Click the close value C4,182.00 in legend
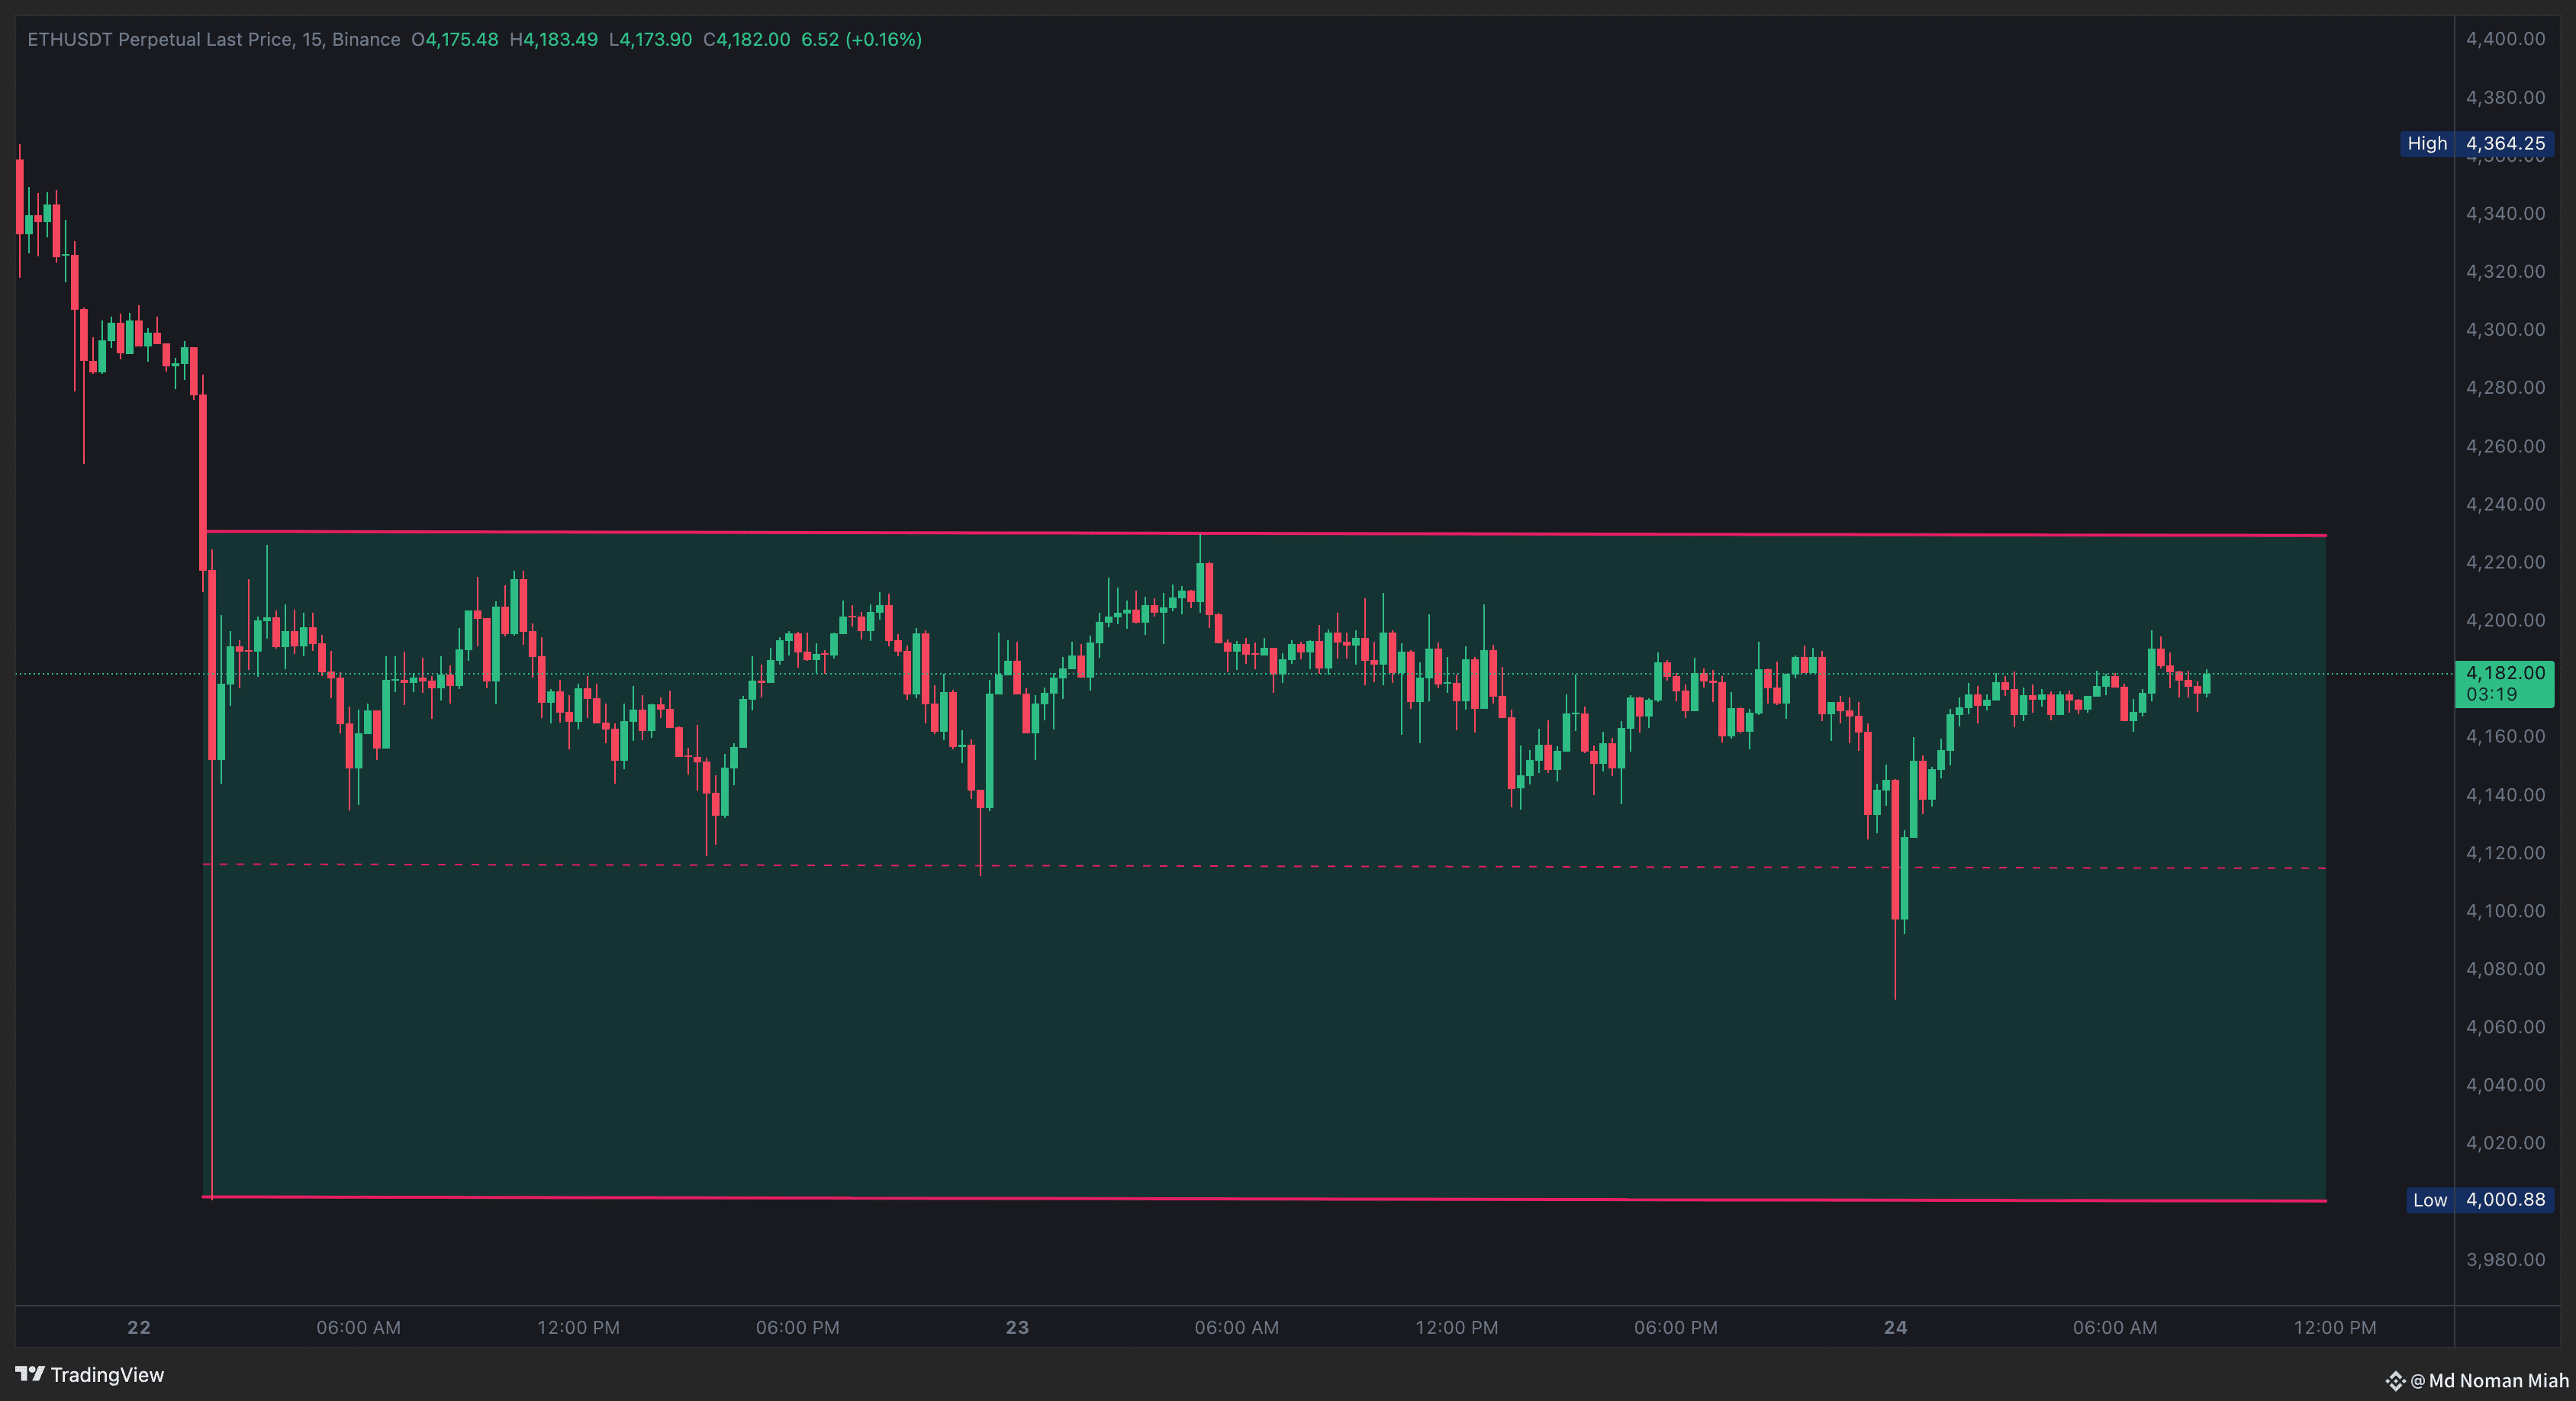 (x=747, y=39)
